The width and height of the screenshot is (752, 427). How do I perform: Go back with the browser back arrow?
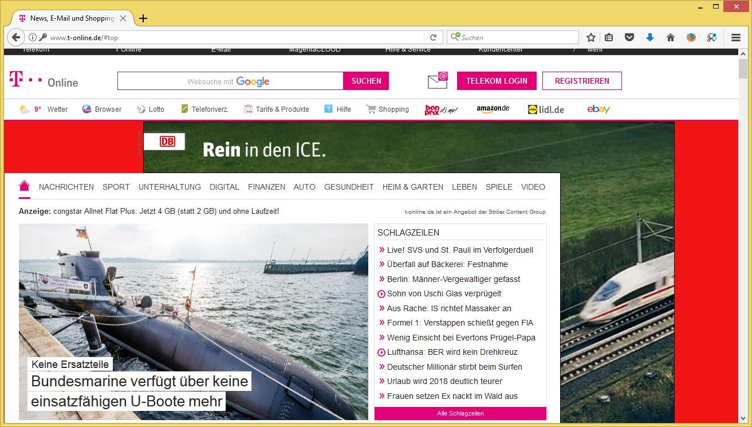coord(16,37)
